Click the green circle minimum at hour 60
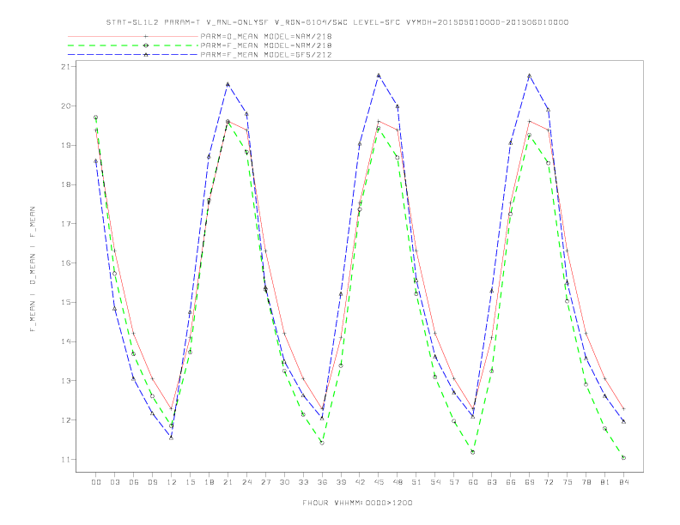680x525 pixels. click(x=473, y=452)
